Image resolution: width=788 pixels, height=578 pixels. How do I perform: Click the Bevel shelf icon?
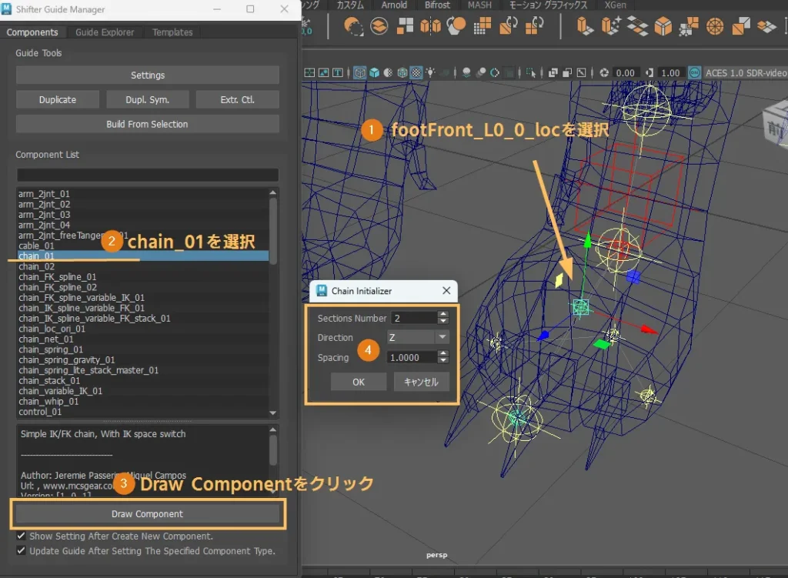point(663,27)
